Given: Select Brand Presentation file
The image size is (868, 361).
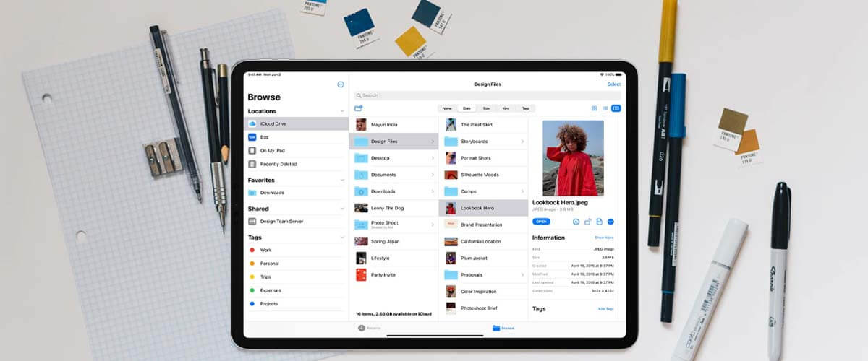Looking at the screenshot, I should point(483,225).
